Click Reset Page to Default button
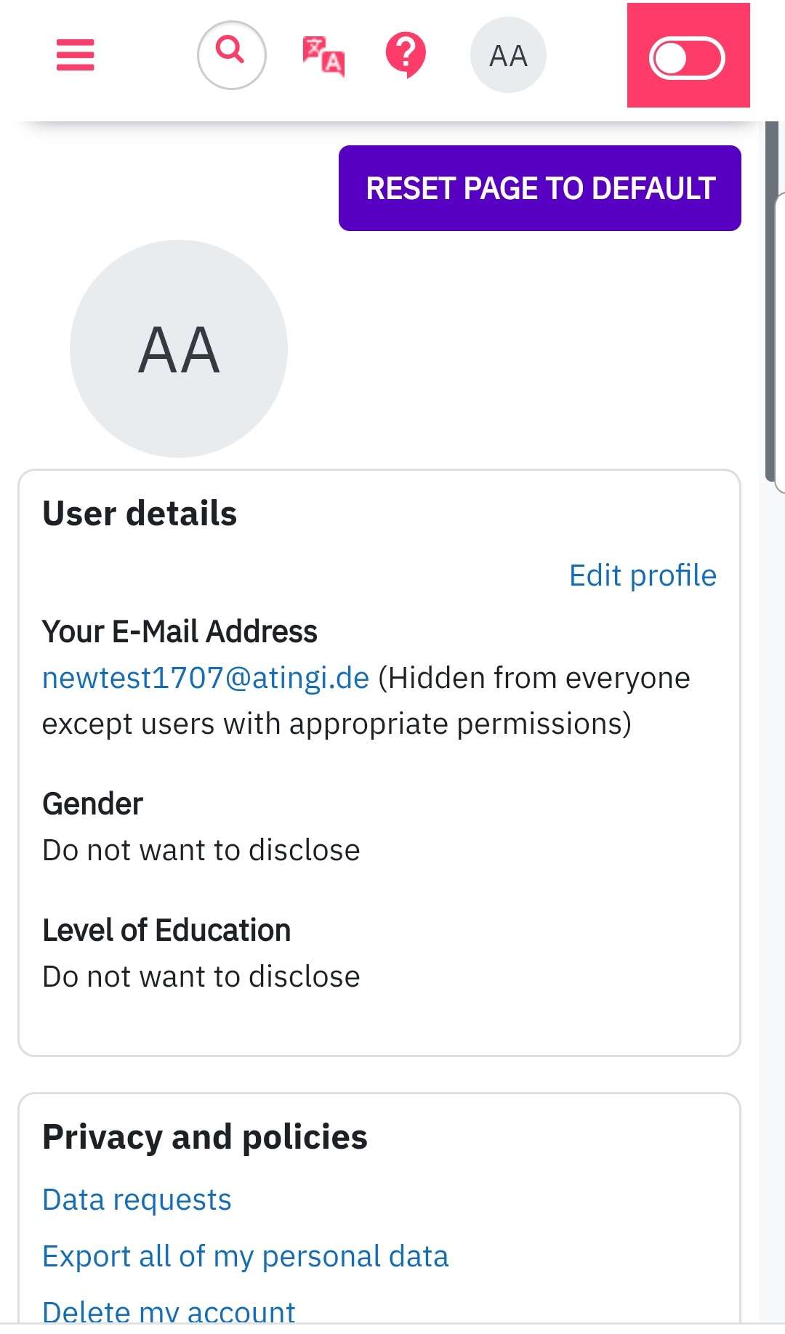 pyautogui.click(x=540, y=188)
